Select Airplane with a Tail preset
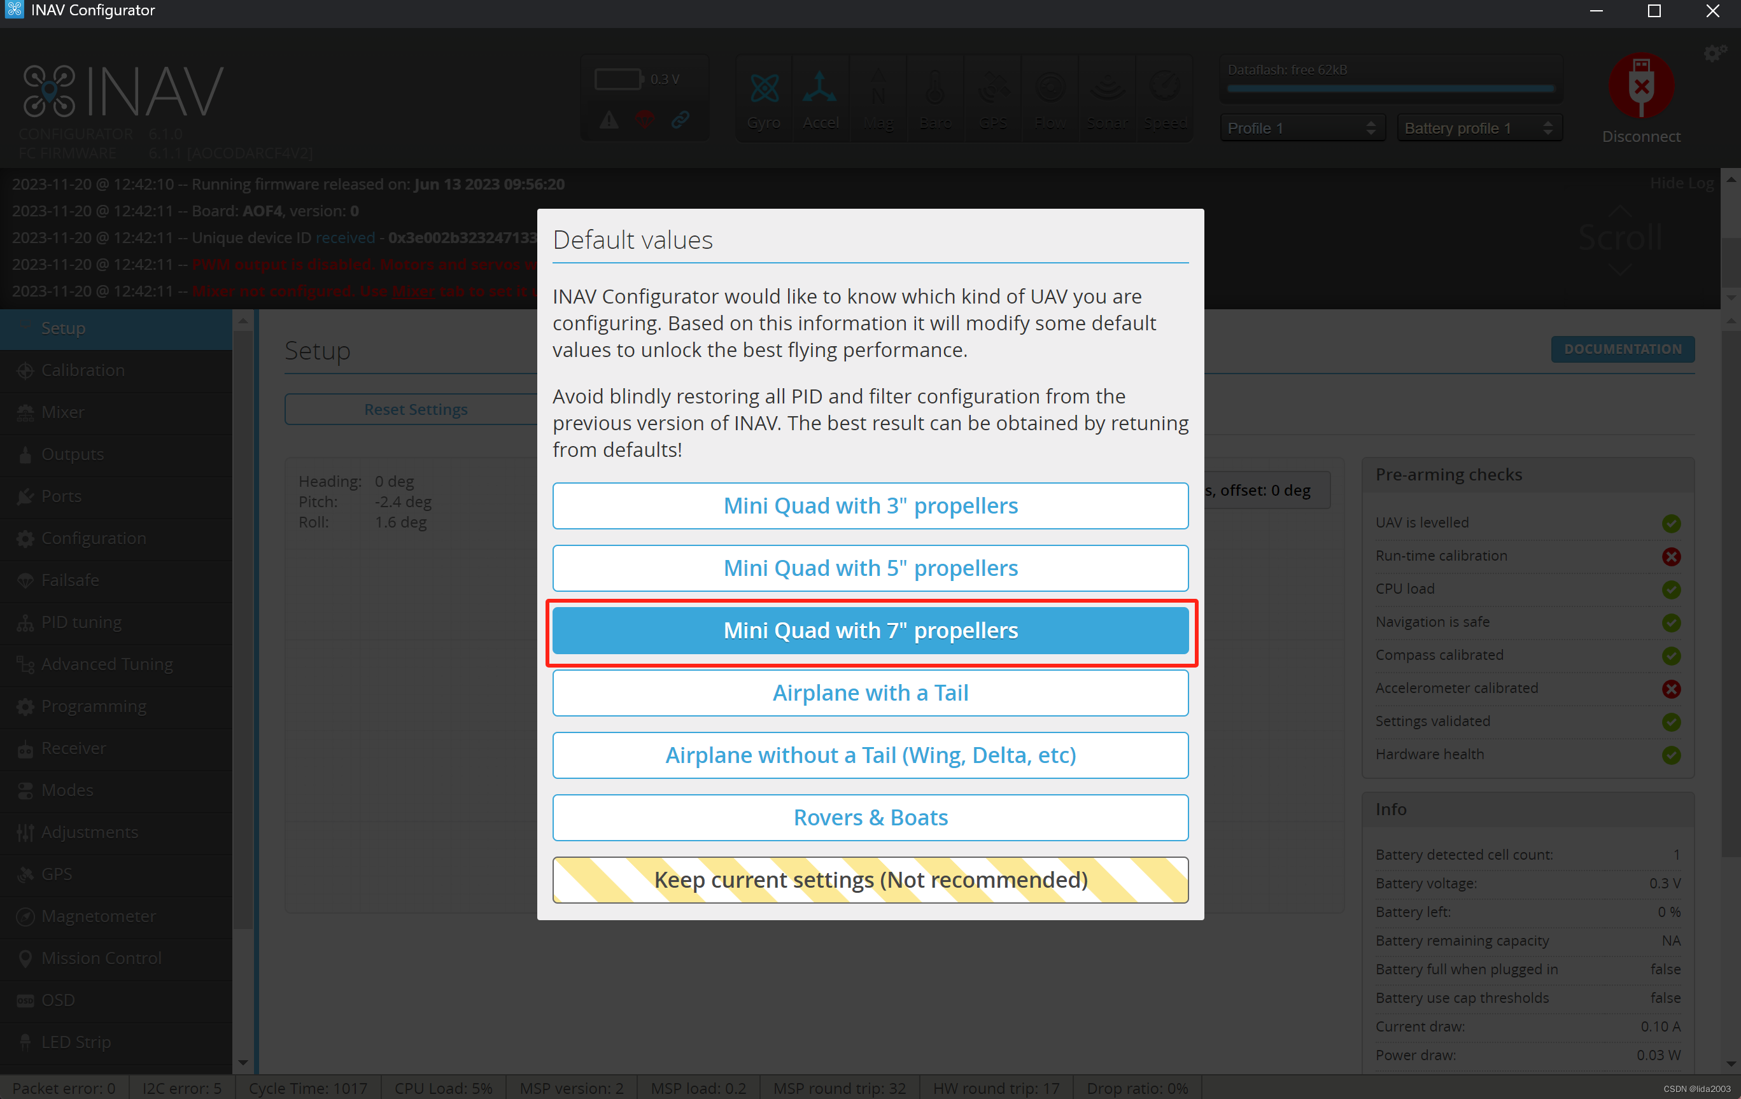The height and width of the screenshot is (1099, 1741). click(870, 692)
